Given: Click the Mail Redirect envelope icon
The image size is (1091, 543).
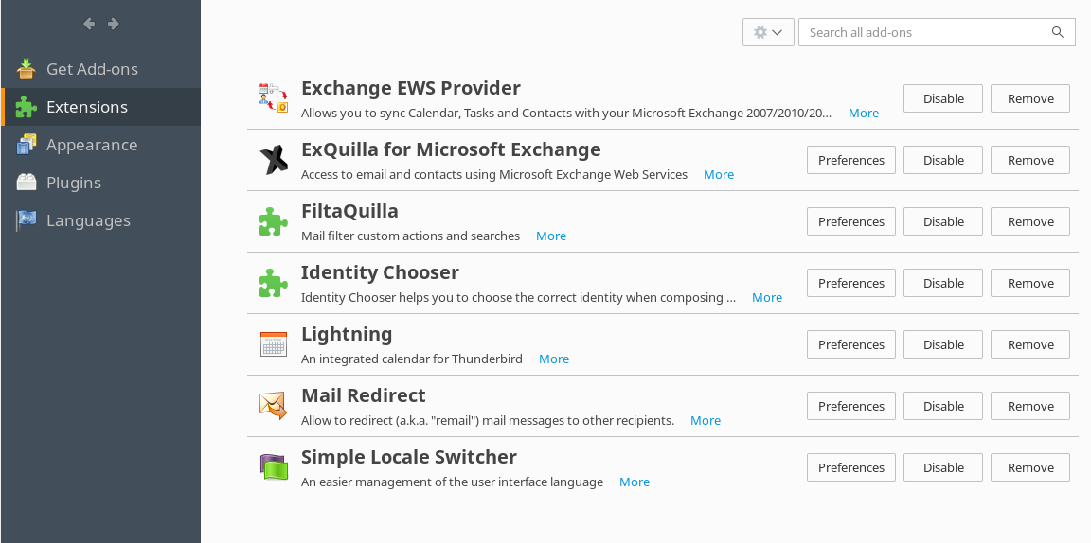Looking at the screenshot, I should click(273, 406).
